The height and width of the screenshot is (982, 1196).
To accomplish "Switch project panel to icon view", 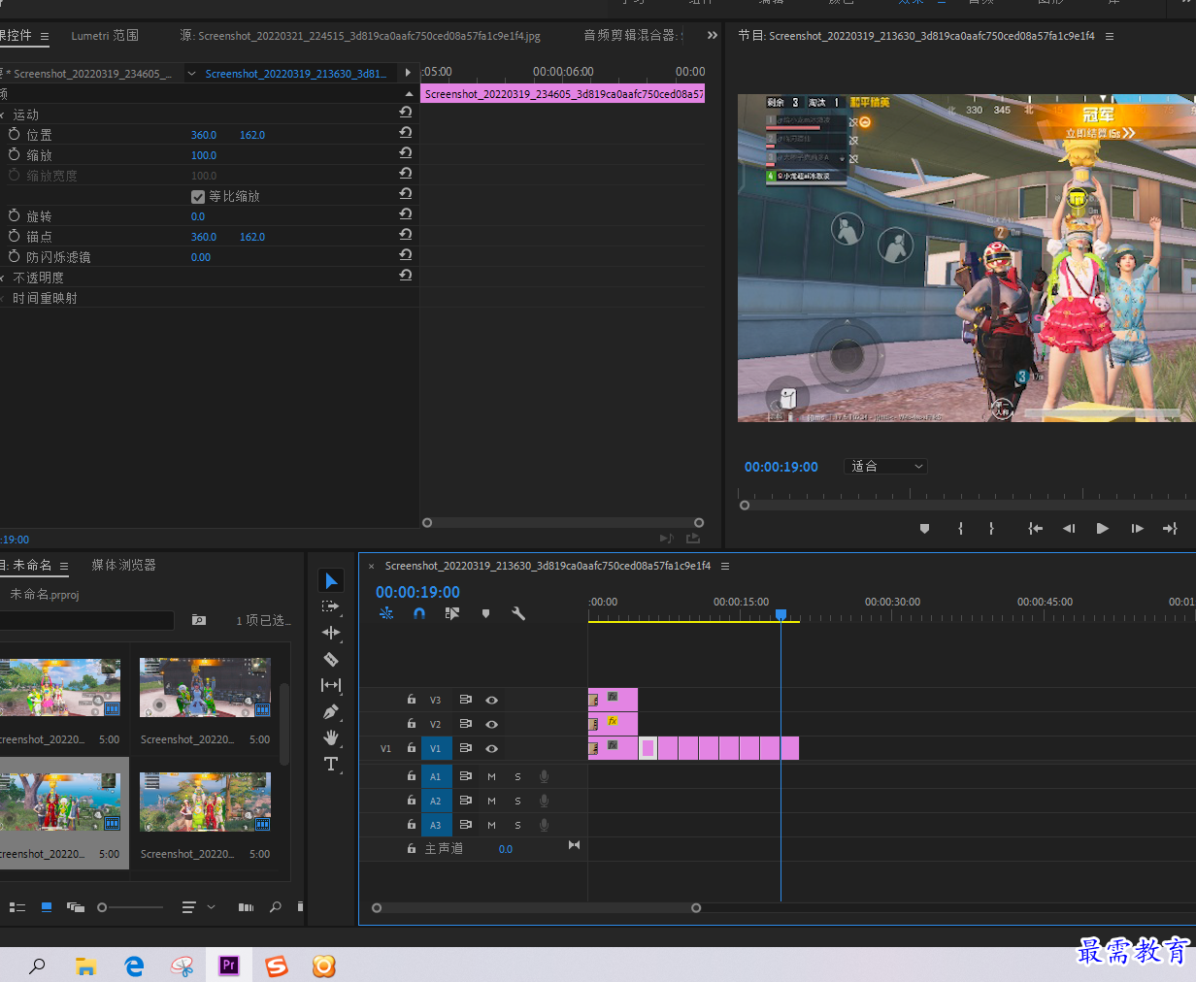I will click(x=47, y=907).
